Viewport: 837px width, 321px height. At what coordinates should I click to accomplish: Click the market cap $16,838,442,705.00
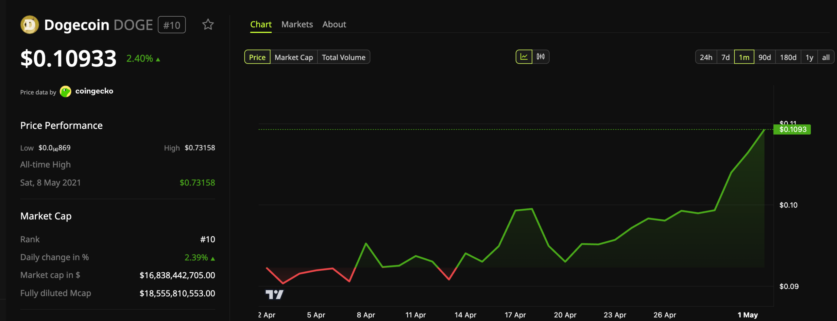click(x=177, y=275)
